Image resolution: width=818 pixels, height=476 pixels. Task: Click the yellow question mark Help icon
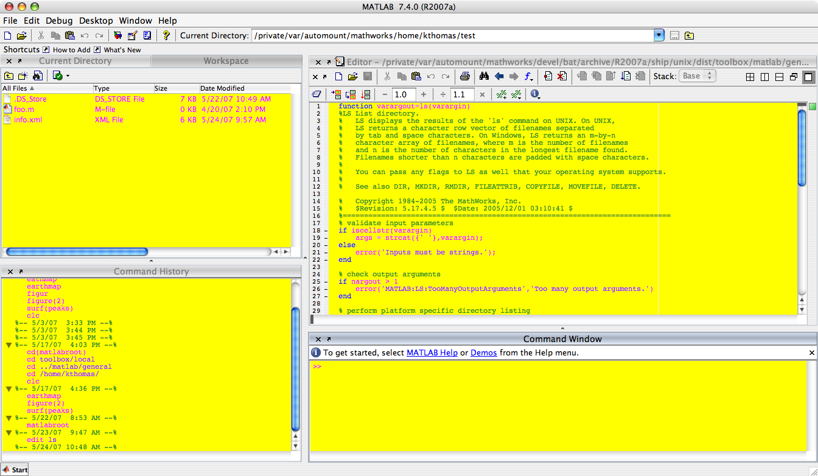click(166, 36)
